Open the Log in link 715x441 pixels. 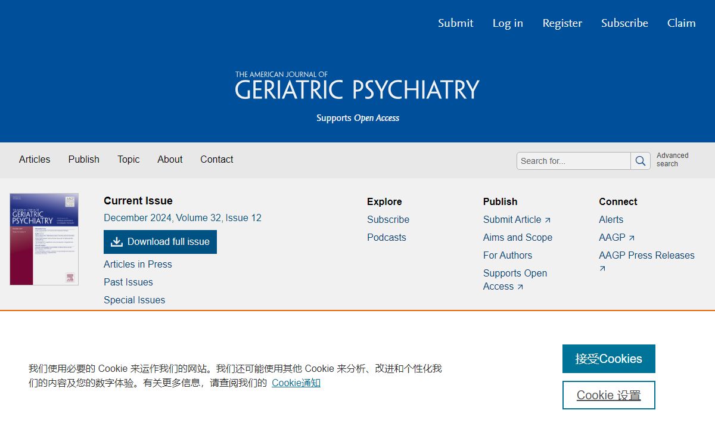508,23
